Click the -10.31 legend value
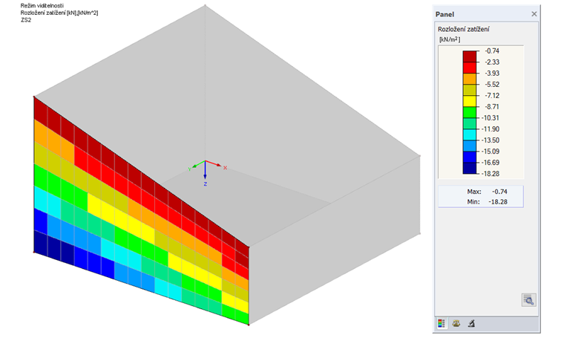 (491, 118)
